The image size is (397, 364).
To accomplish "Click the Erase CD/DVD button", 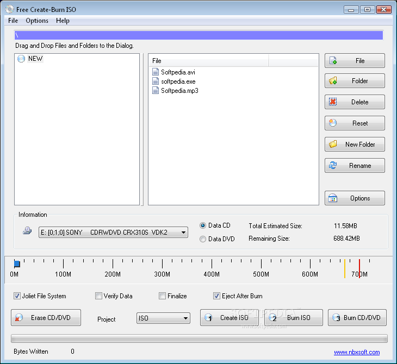I will [x=46, y=318].
